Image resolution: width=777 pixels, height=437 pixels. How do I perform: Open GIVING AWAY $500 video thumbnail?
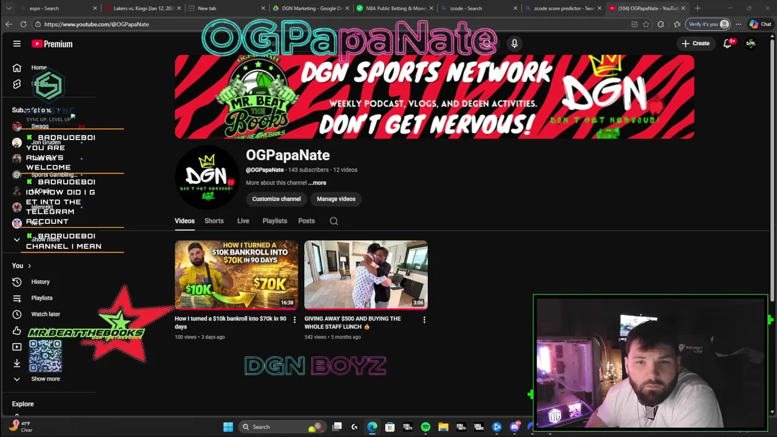pos(366,275)
